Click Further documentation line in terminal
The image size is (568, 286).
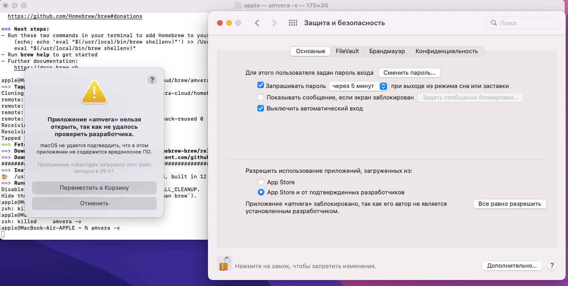[x=40, y=61]
